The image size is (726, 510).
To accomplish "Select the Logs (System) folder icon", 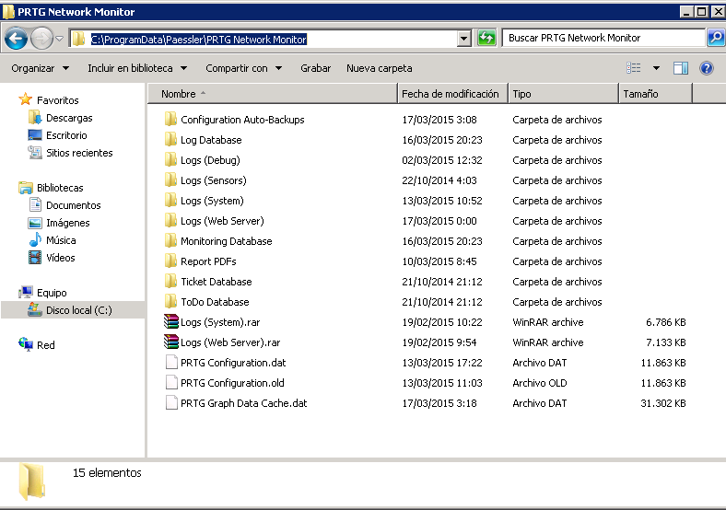I will coord(170,201).
